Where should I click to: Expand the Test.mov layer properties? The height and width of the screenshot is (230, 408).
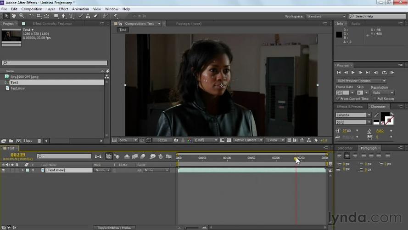[22, 170]
